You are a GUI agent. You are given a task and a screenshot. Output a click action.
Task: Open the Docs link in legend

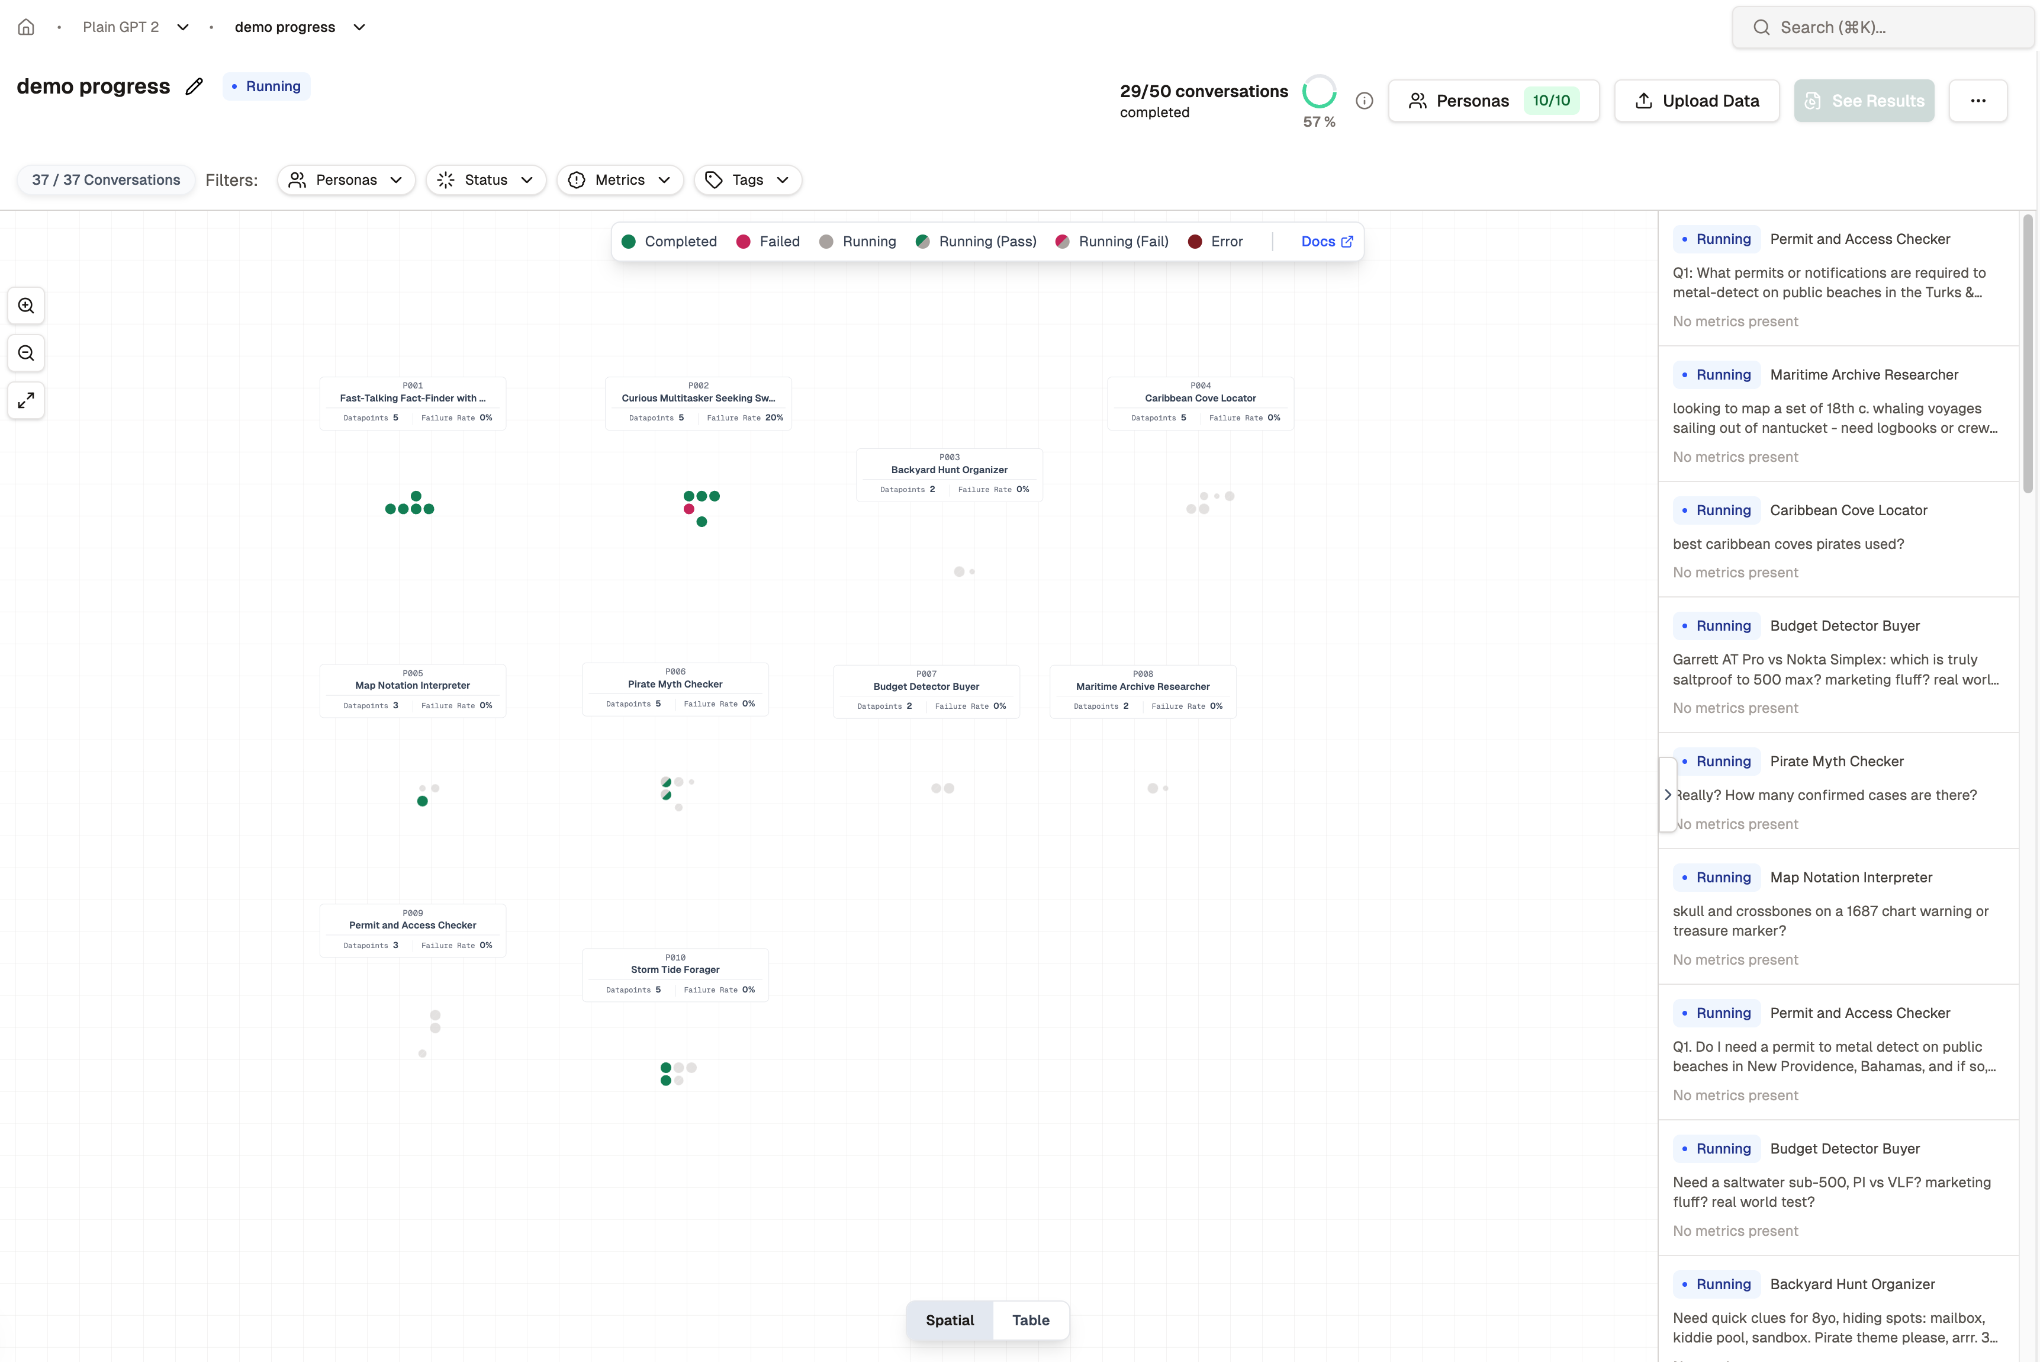pos(1325,242)
